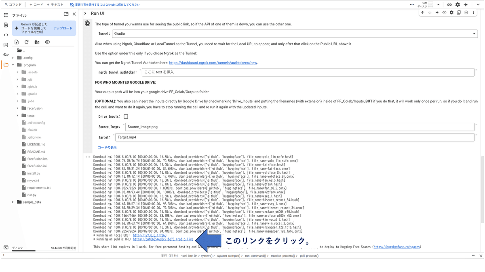The width and height of the screenshot is (485, 272).
Task: Click the Gemini sparkle icon in the cell toolbar
Action: coord(437,12)
